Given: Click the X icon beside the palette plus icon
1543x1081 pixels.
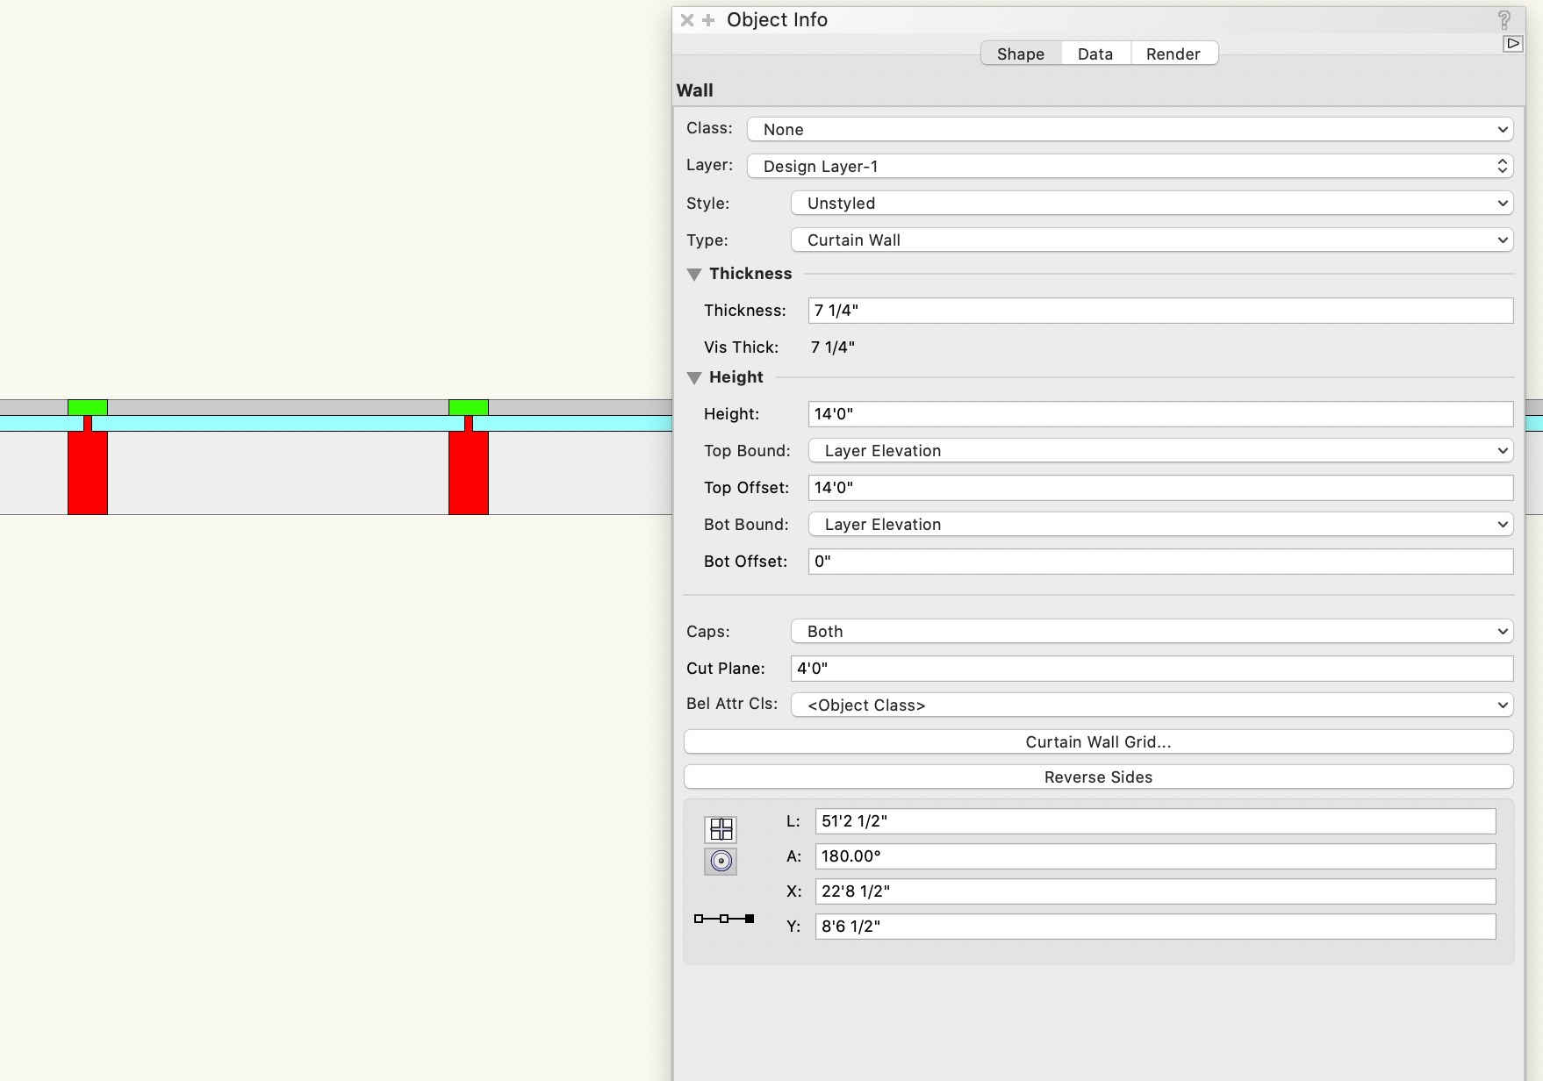Looking at the screenshot, I should pos(685,19).
